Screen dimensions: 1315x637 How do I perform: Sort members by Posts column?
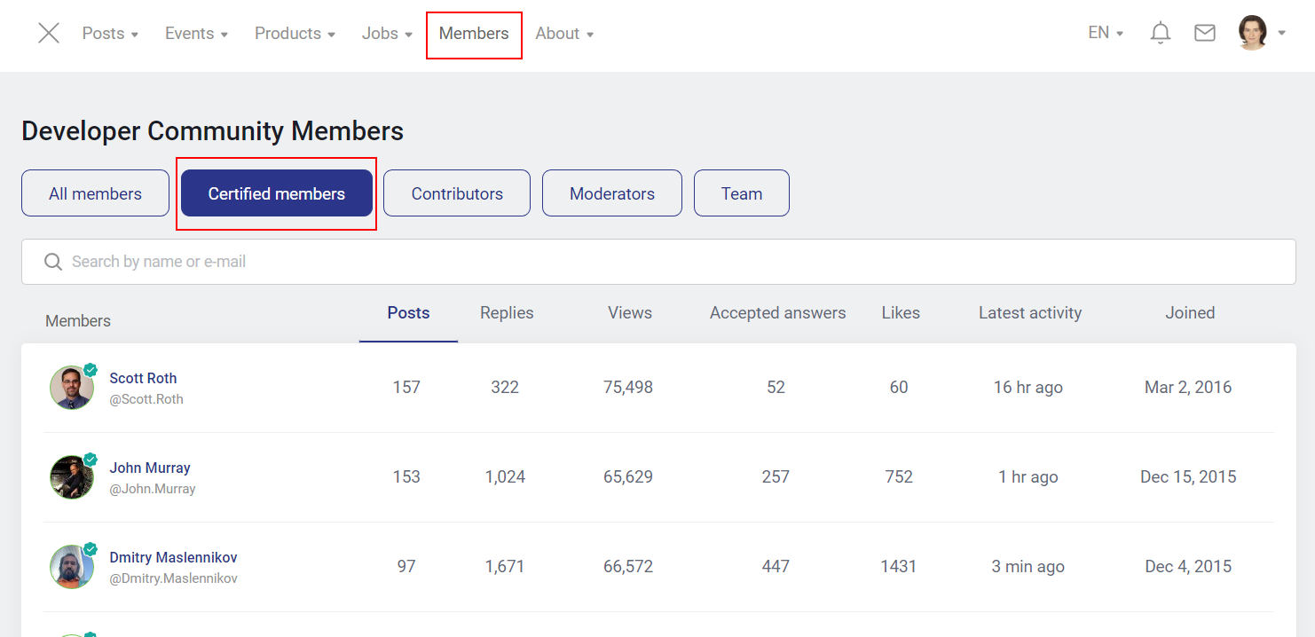tap(408, 313)
